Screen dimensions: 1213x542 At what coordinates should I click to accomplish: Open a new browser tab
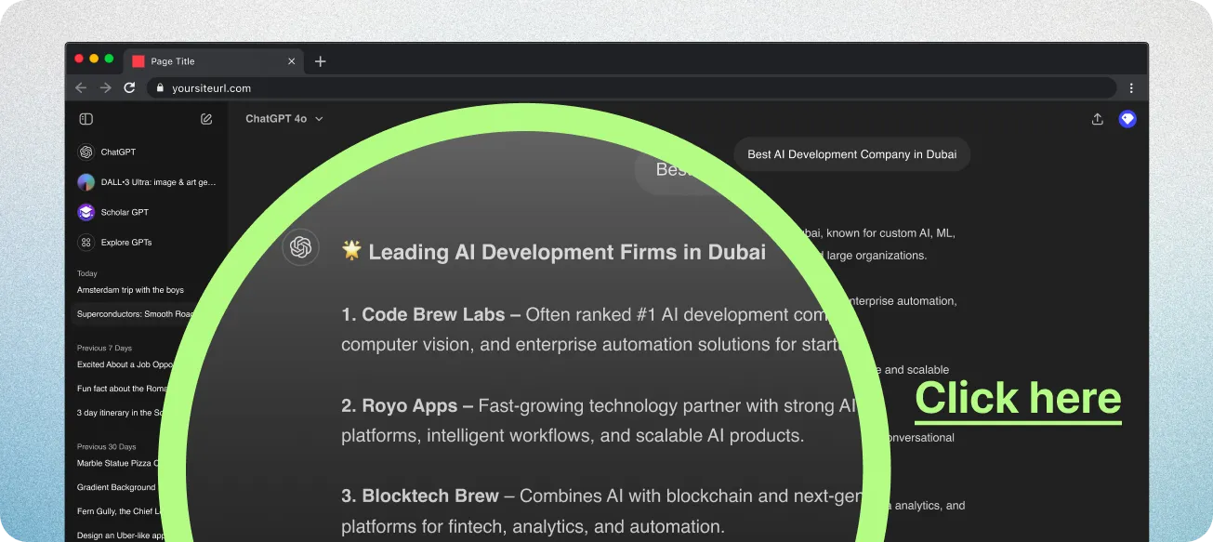pyautogui.click(x=321, y=61)
